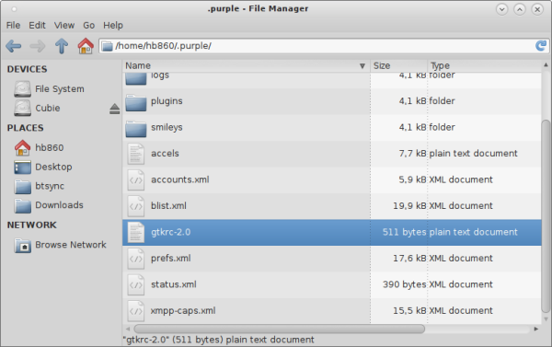Click the status.xml file icon
This screenshot has height=347, width=552.
(136, 285)
